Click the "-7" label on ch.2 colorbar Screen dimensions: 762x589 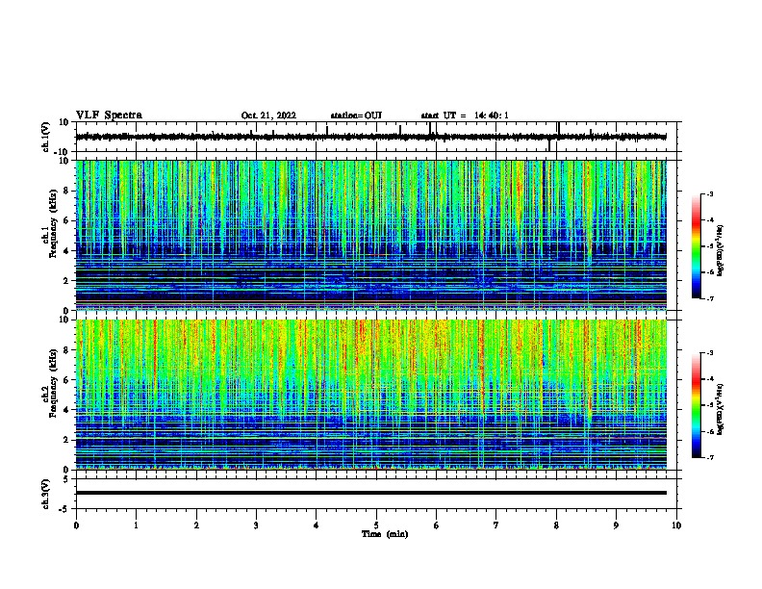[709, 457]
